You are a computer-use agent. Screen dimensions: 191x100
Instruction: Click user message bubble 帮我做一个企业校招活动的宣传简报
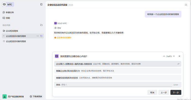coord(163,14)
